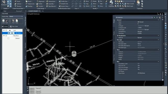Screen dimensions: 168x94
Task: Collapse the Misc properties section
Action: [x=158, y=62]
